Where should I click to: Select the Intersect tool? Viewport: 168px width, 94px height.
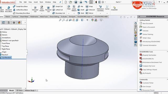[x=90, y=10]
